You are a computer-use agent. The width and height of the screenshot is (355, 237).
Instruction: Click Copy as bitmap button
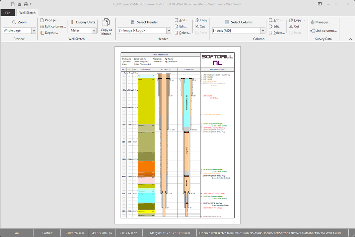click(x=106, y=27)
